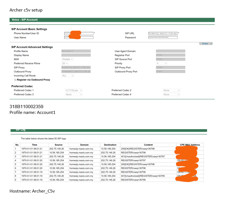Click the Registrar Port field
This screenshot has width=227, height=207.
click(171, 55)
